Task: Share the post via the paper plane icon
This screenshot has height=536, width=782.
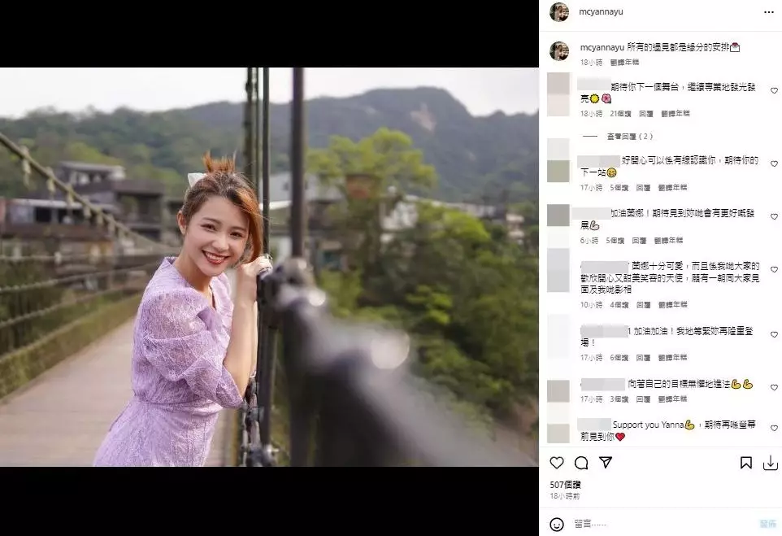Action: [x=606, y=463]
